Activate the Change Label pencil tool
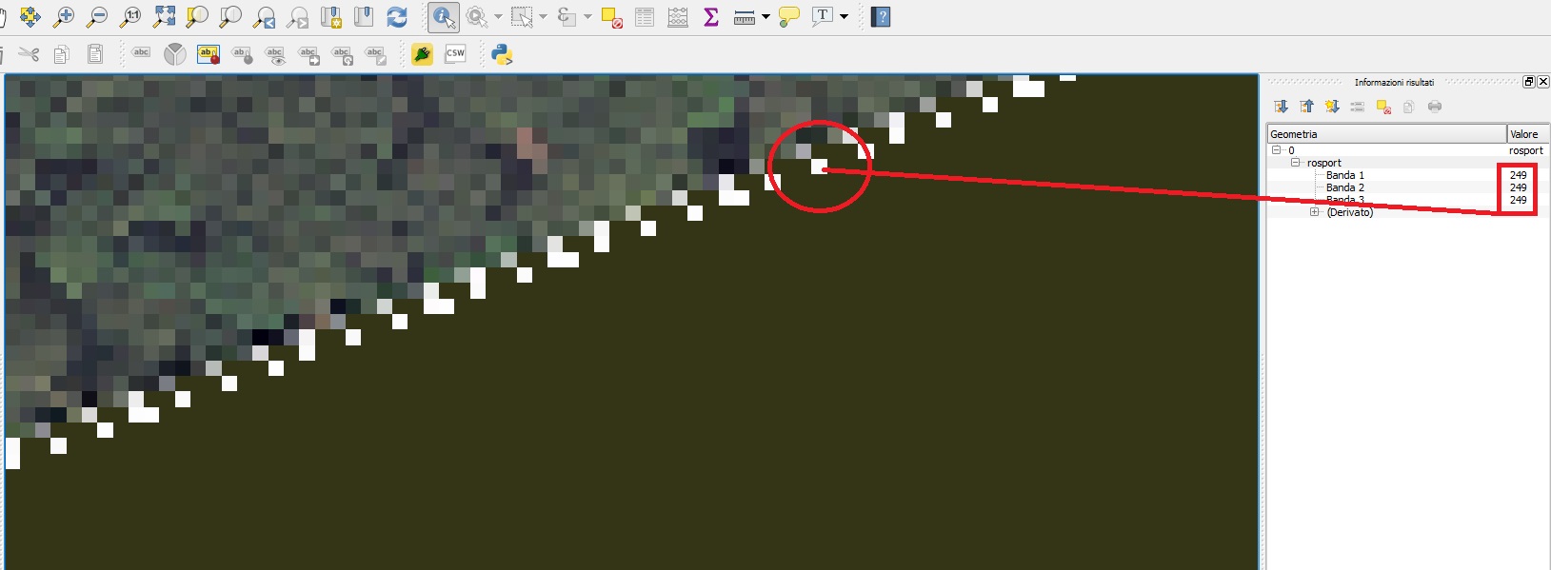Screen dimensions: 1551x570 (375, 54)
